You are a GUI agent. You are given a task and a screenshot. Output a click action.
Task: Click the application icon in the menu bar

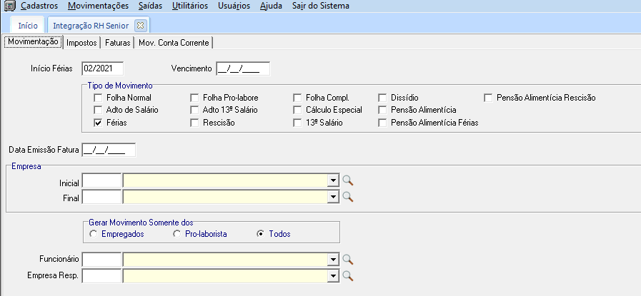(10, 6)
